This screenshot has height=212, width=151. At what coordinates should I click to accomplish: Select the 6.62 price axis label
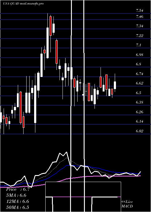[140, 83]
